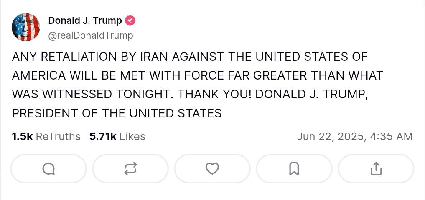
Task: Open the profile avatar picture
Action: click(x=26, y=27)
